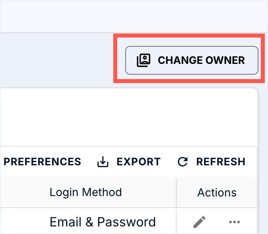This screenshot has height=234, width=268.
Task: Click the divider between Login Method and Actions
Action: (x=177, y=192)
